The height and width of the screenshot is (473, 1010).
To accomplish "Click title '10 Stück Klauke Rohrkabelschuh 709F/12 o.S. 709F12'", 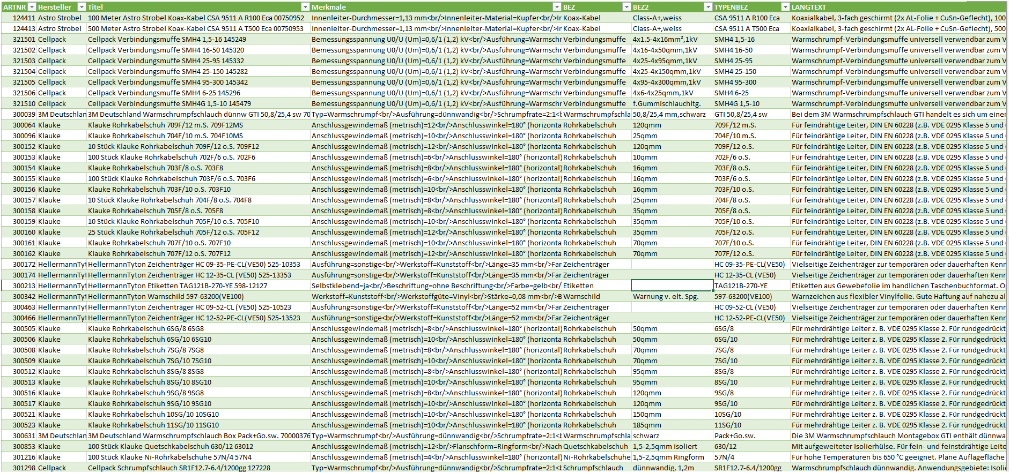I will 198,146.
